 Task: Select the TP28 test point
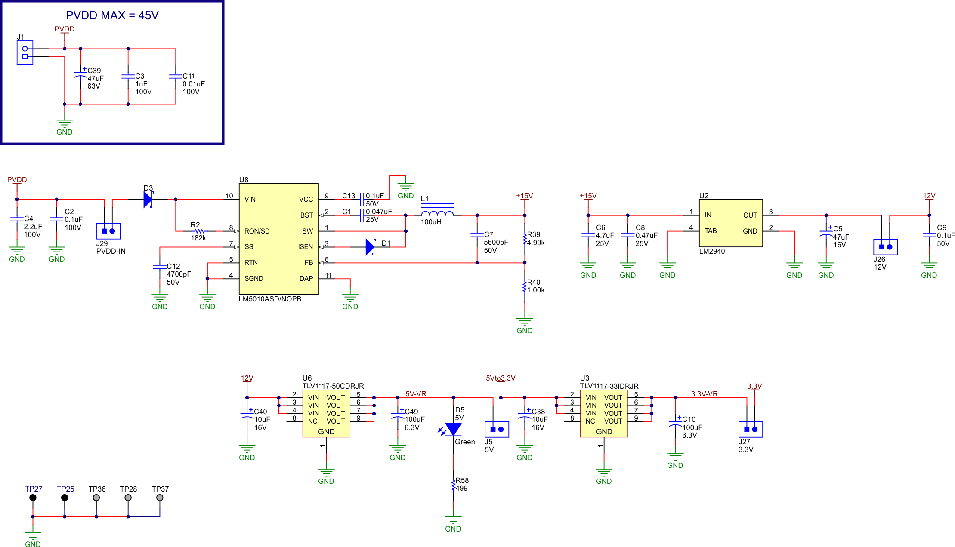(x=128, y=498)
